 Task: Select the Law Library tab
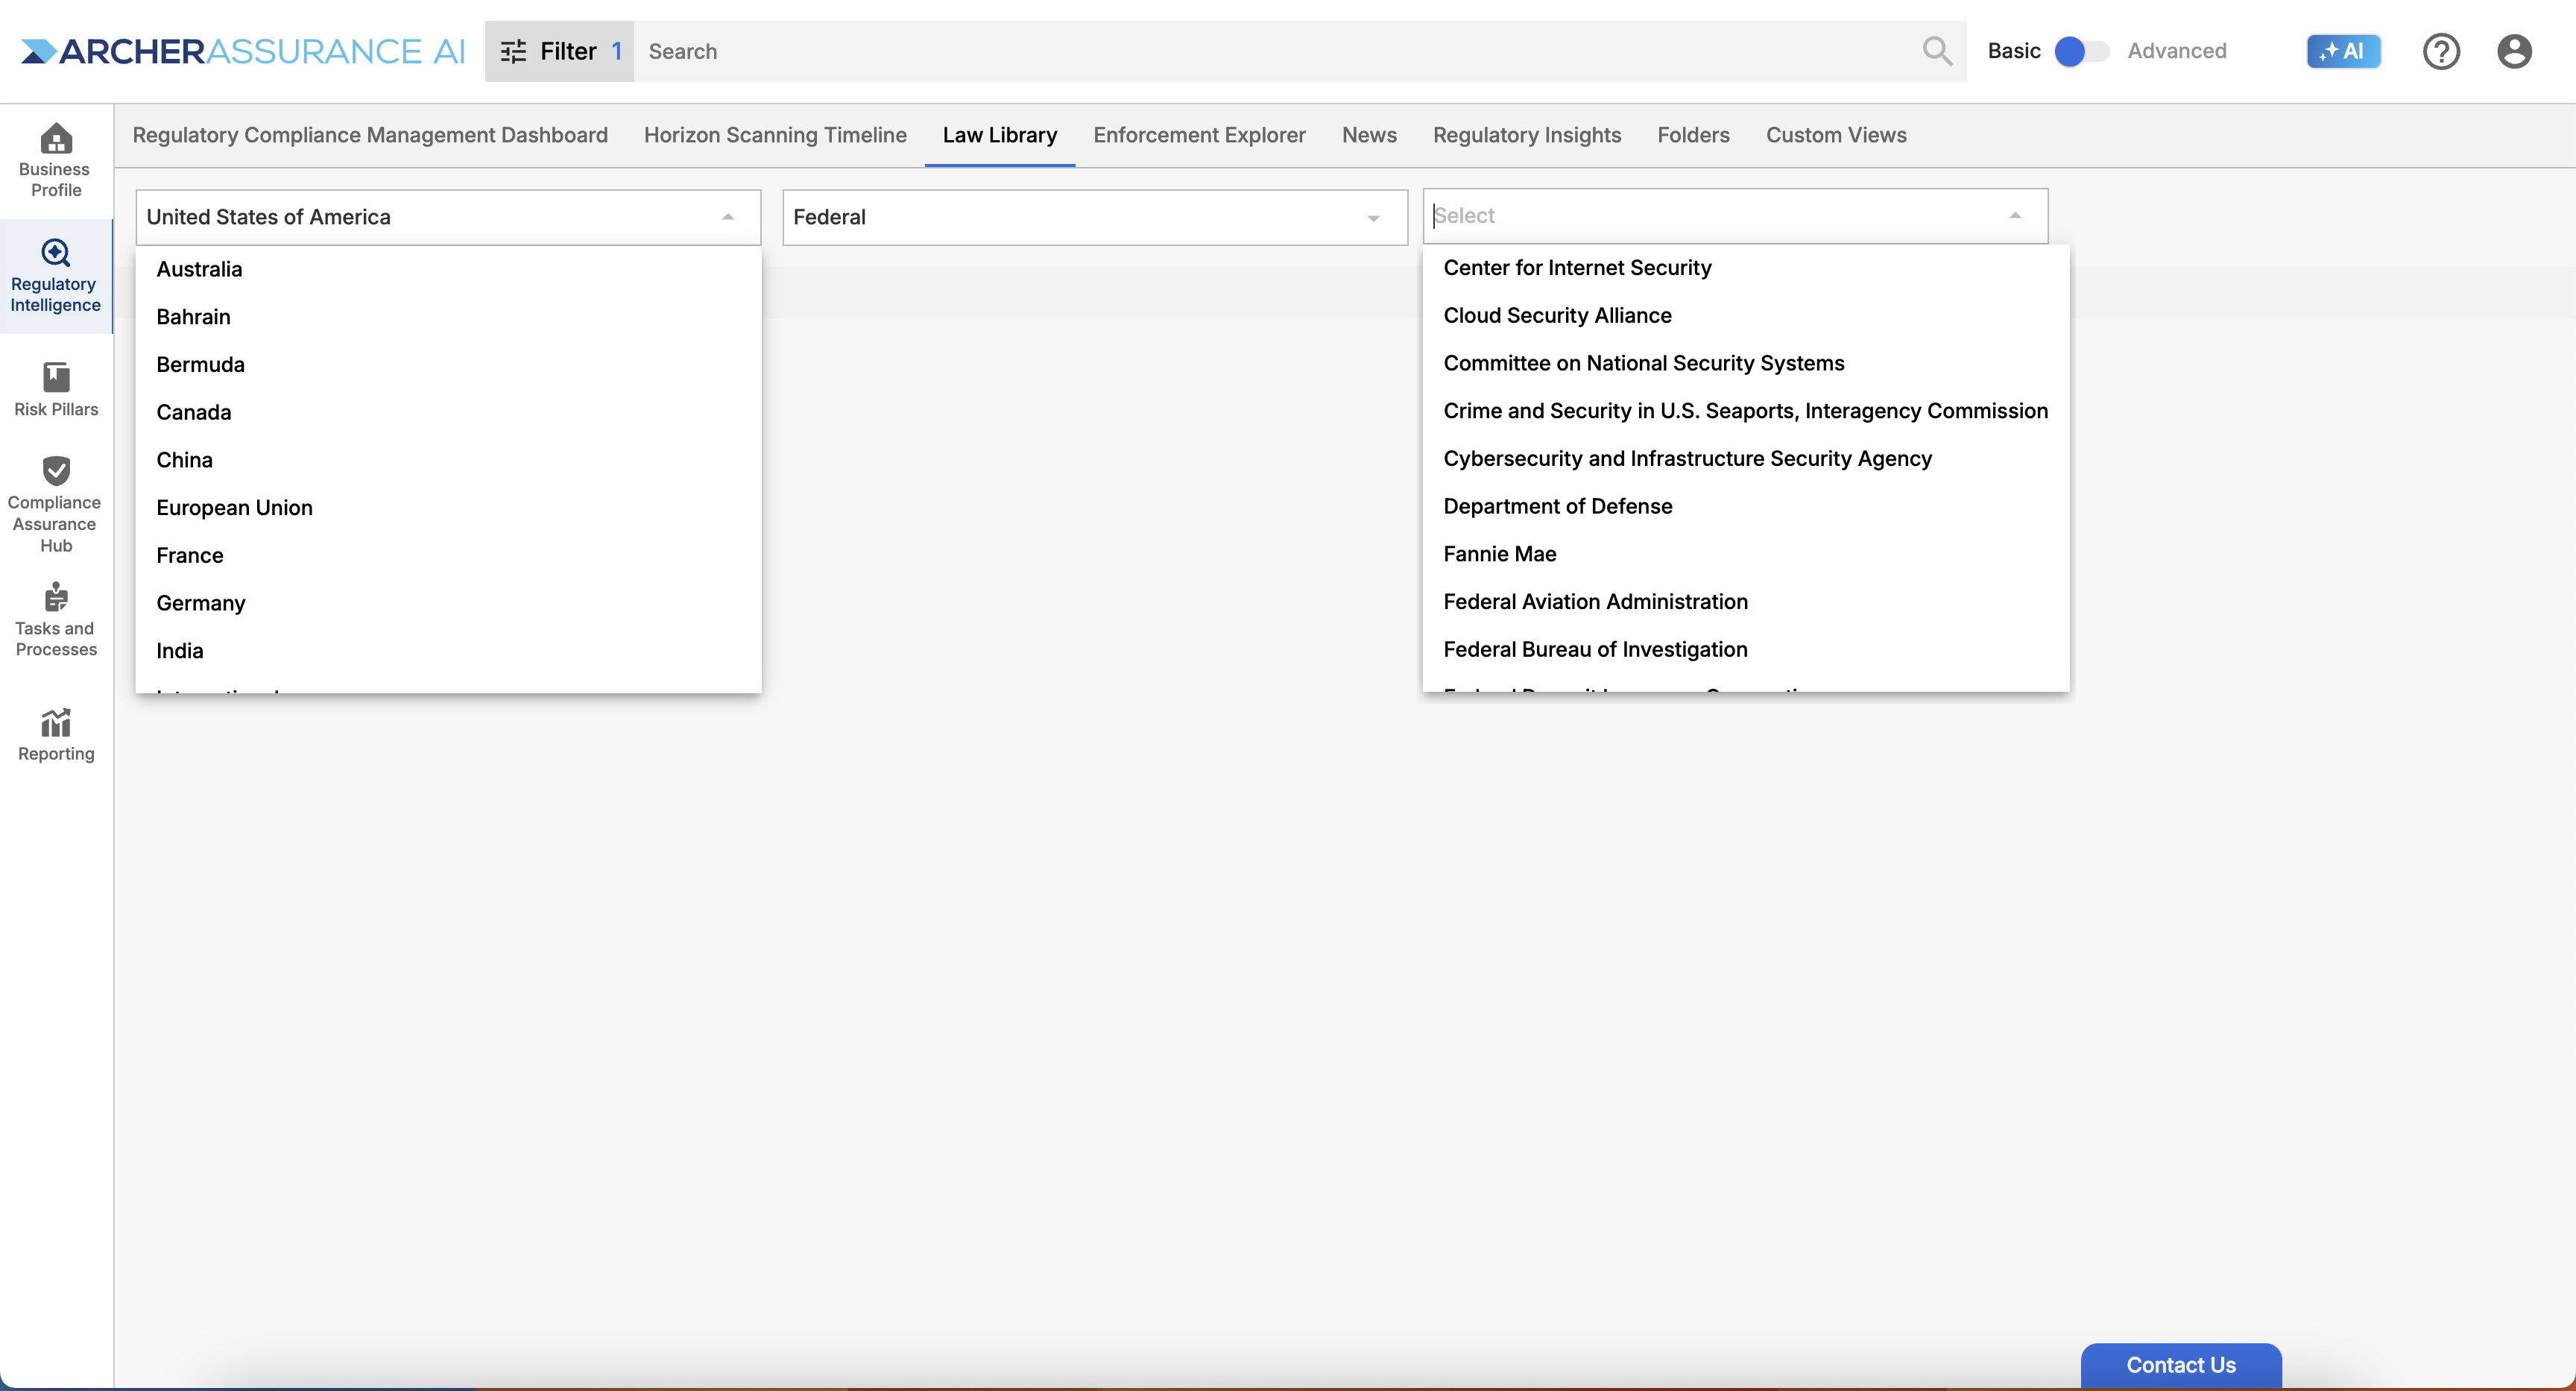point(1000,135)
